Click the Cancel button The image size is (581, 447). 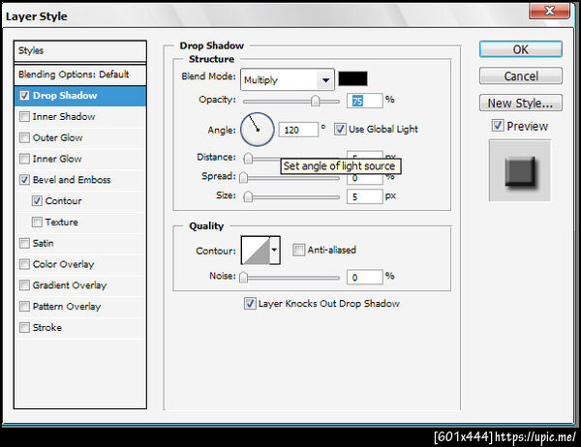click(521, 75)
